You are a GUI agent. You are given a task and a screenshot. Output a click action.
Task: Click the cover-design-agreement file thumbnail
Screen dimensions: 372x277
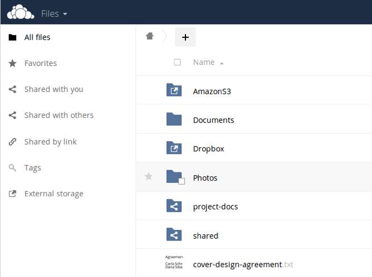(x=174, y=263)
